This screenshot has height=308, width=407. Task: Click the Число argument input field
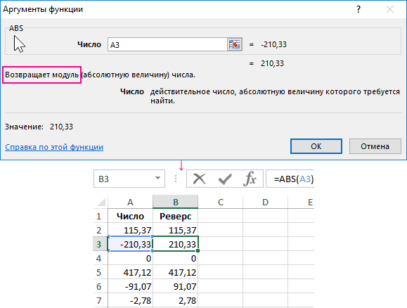pos(168,44)
